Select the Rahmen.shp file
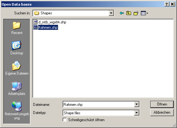 tap(46, 27)
